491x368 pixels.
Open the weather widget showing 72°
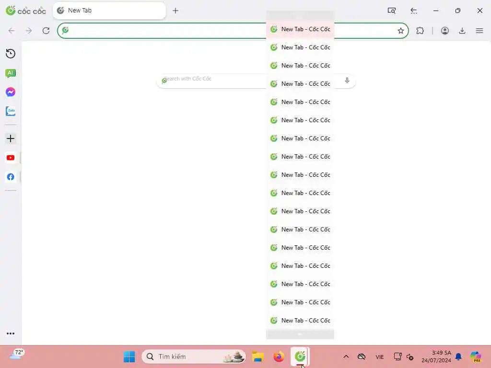pos(17,355)
